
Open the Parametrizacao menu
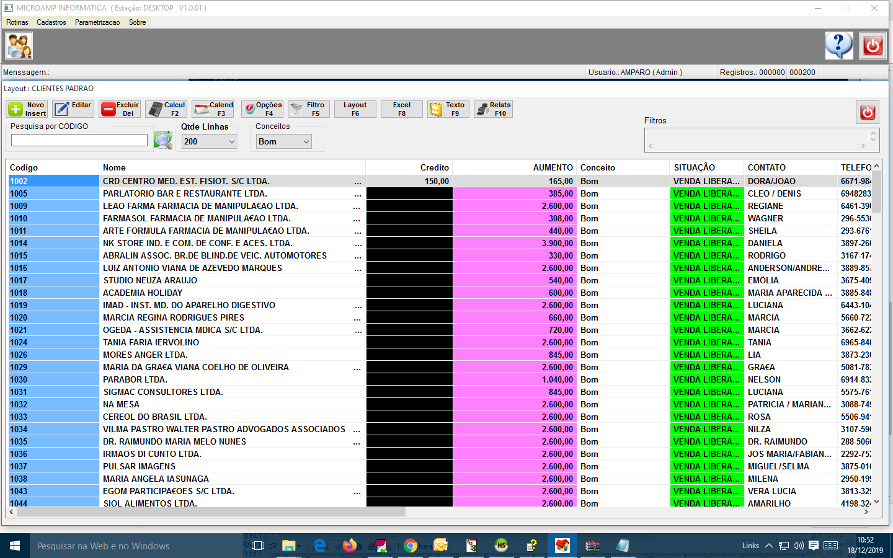97,22
